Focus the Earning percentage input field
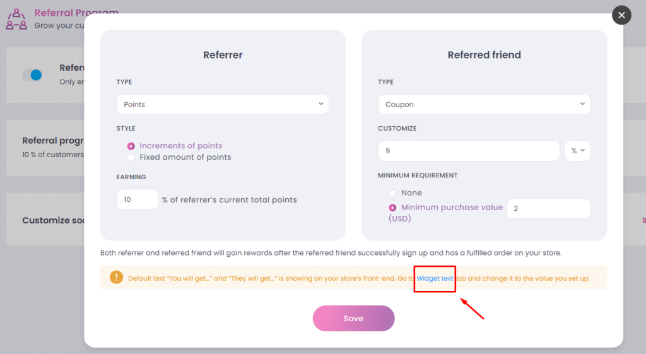The height and width of the screenshot is (354, 646). click(137, 199)
